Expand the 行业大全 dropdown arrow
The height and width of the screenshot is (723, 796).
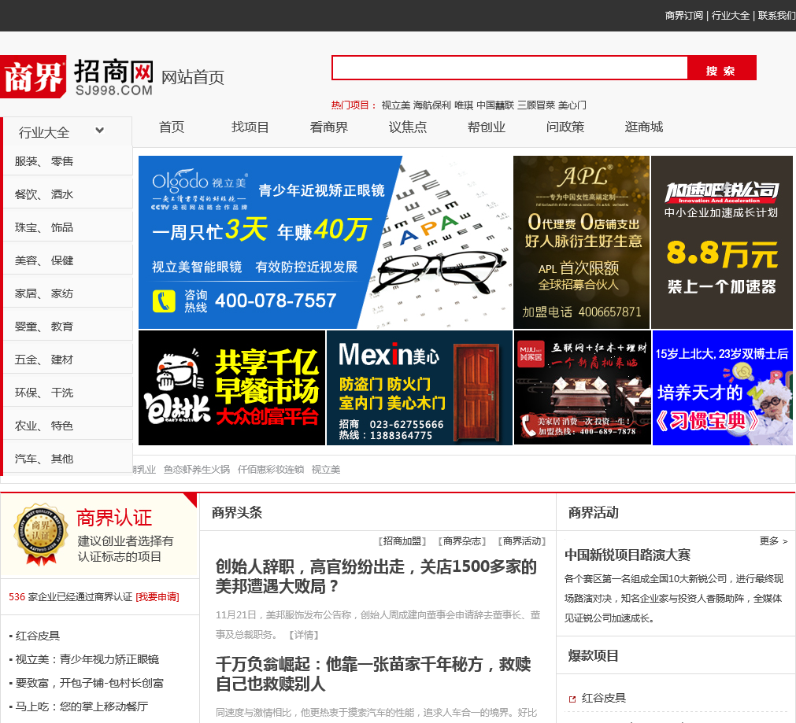coord(100,131)
